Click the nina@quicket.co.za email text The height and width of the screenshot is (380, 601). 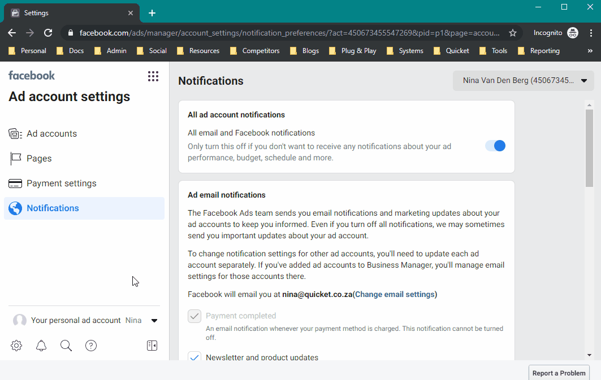(317, 294)
